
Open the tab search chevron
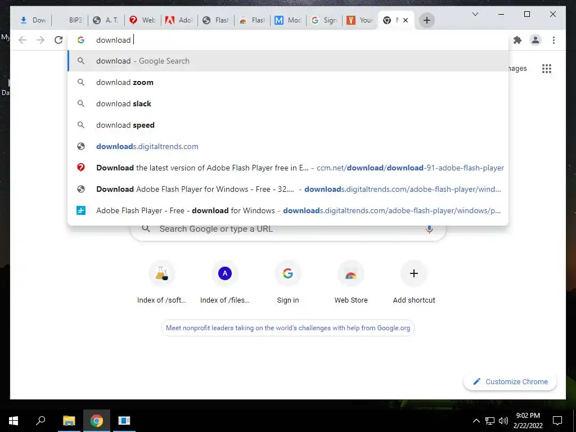point(475,14)
